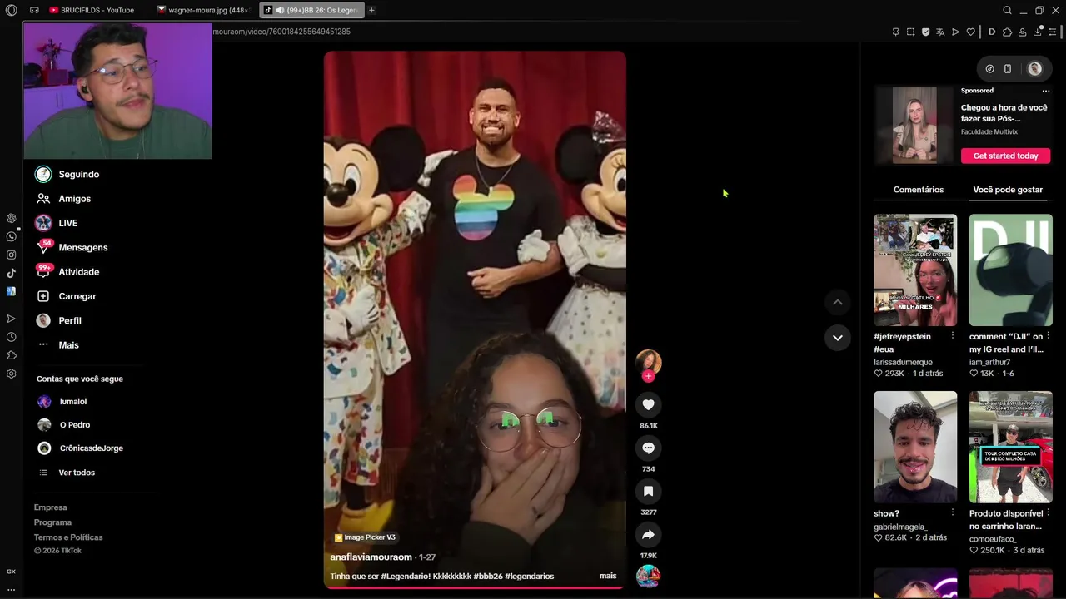The height and width of the screenshot is (599, 1066).
Task: Open TikTok in the browser sidebar
Action: tap(11, 273)
